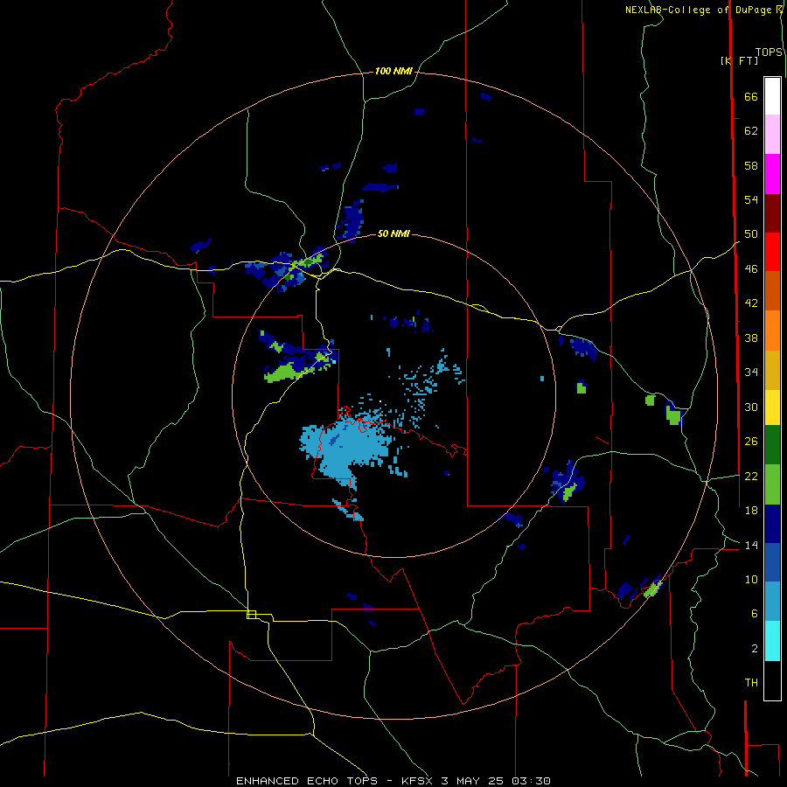Click the 38 legend value
The width and height of the screenshot is (787, 787).
751,338
